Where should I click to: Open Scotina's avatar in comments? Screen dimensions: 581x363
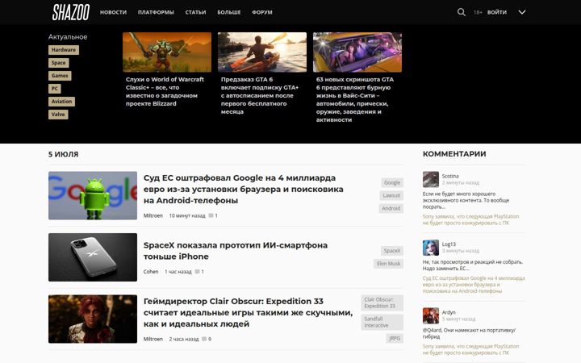(x=431, y=179)
